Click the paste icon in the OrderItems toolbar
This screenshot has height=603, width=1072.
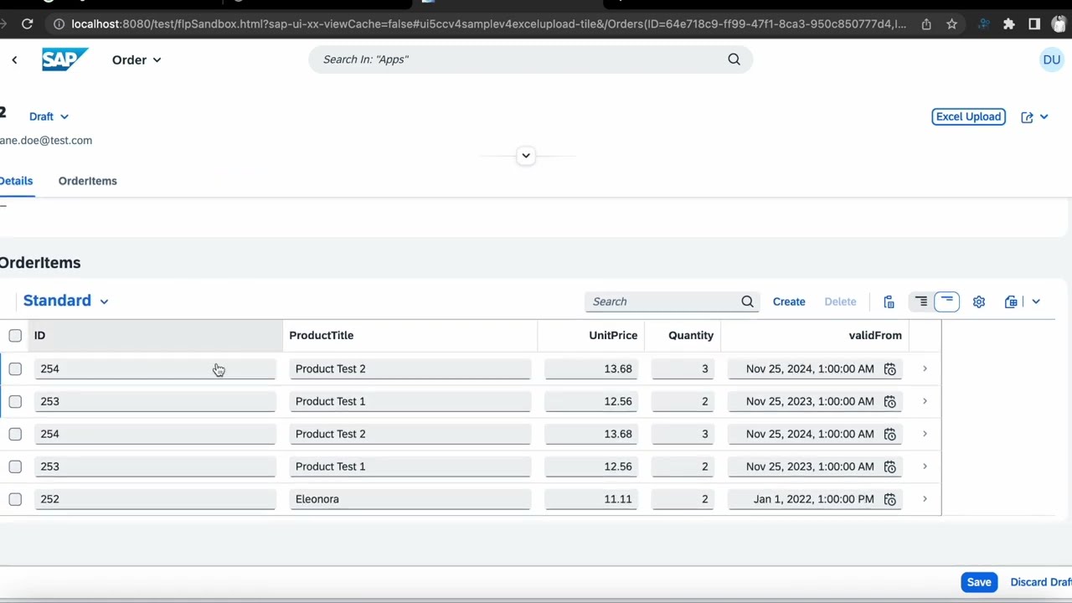pyautogui.click(x=889, y=301)
